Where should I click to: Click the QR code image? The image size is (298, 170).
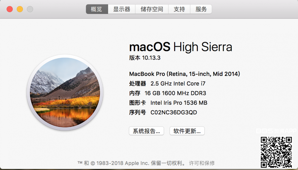click(276, 152)
